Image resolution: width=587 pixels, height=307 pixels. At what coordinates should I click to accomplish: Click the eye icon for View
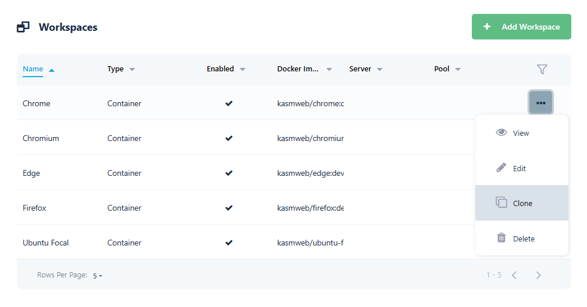[x=501, y=133]
